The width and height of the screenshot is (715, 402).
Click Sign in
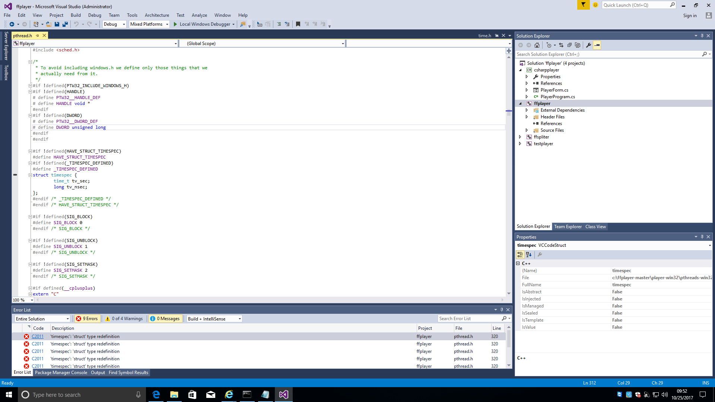click(x=690, y=16)
